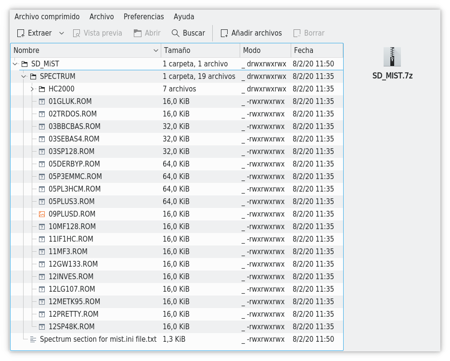Viewport: 450px width, 361px height.
Task: Click the SD_MIST.7z archive icon
Action: (392, 57)
